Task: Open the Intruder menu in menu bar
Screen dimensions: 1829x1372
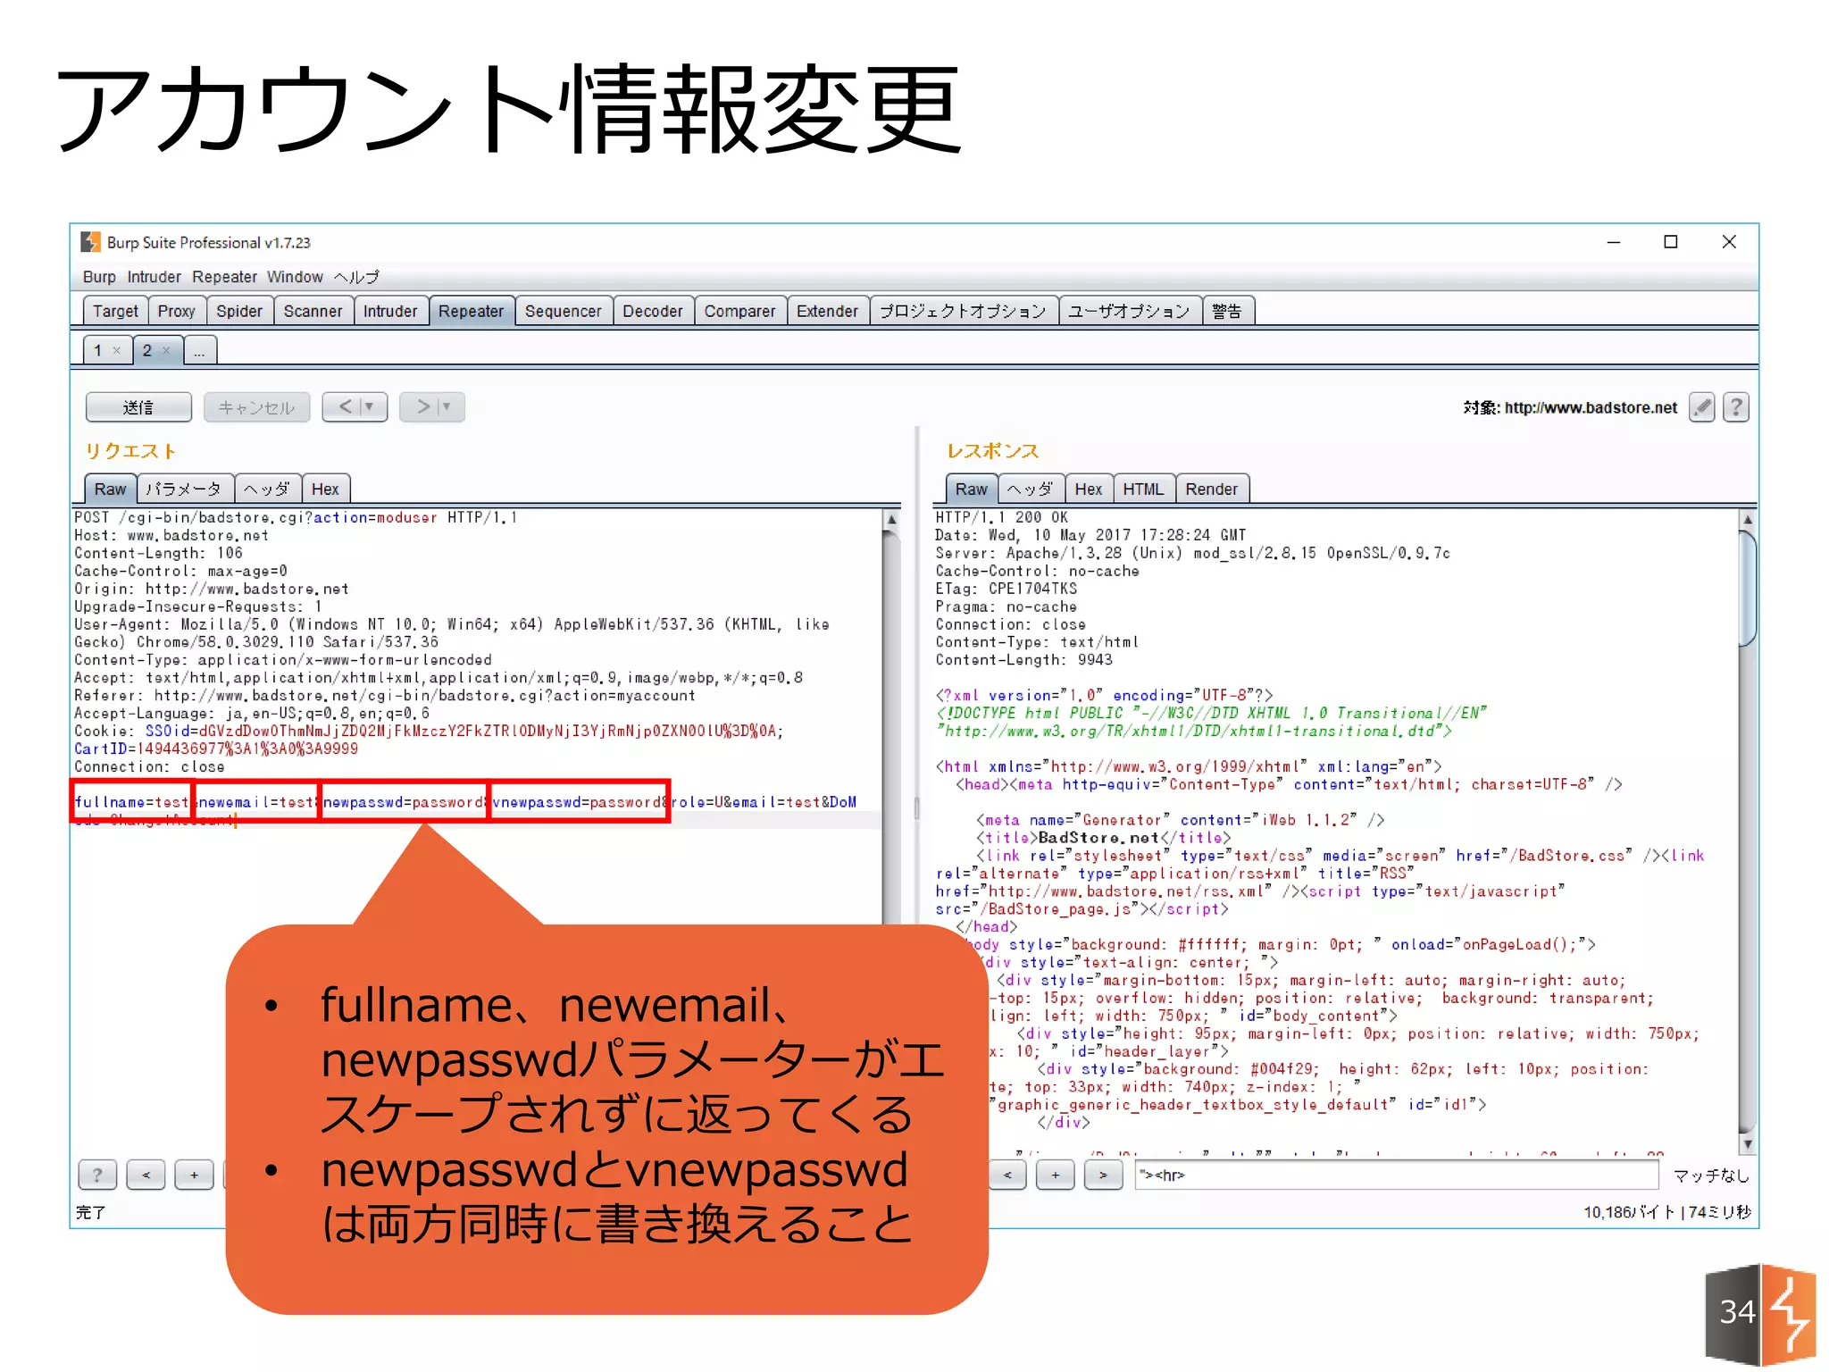Action: click(x=154, y=277)
